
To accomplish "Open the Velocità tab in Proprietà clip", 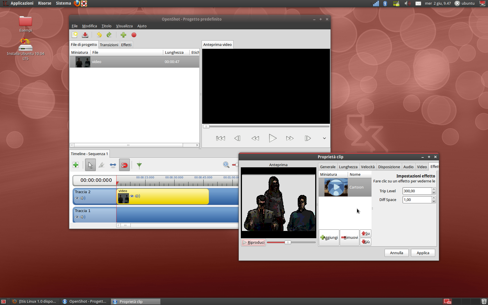I will (x=368, y=167).
